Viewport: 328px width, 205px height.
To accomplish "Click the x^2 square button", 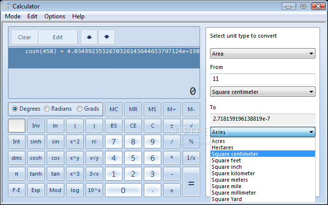I will (75, 141).
